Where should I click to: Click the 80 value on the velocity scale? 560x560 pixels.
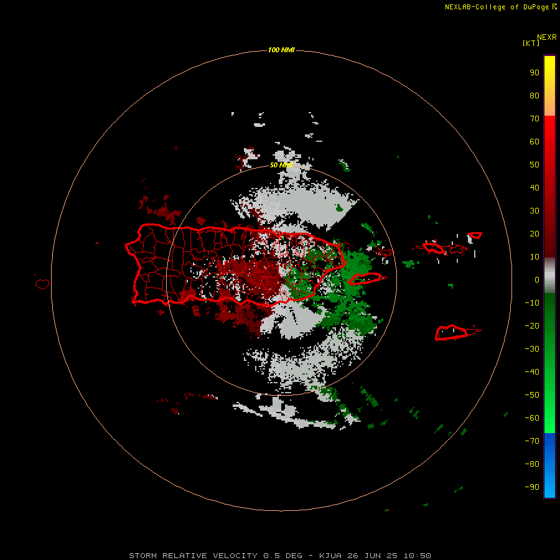[x=534, y=96]
